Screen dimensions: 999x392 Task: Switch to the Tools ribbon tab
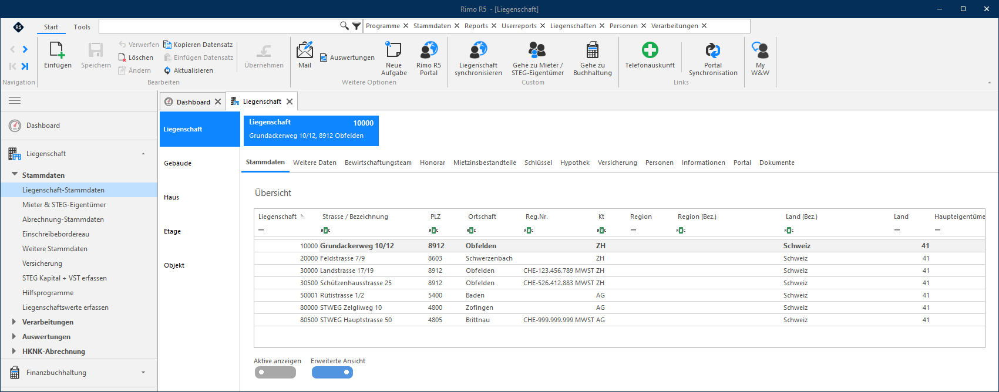coord(82,27)
